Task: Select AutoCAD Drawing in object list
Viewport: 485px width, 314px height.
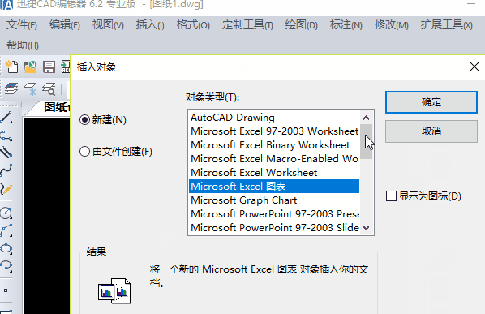Action: 274,118
